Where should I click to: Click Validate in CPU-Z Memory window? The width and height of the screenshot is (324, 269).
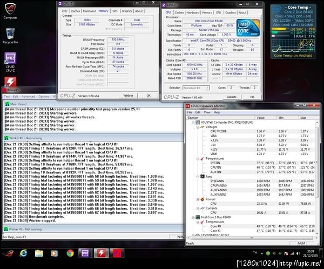tap(128, 96)
